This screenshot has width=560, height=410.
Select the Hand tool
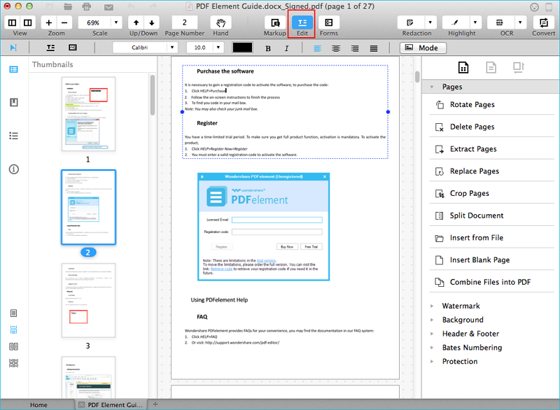pos(220,23)
